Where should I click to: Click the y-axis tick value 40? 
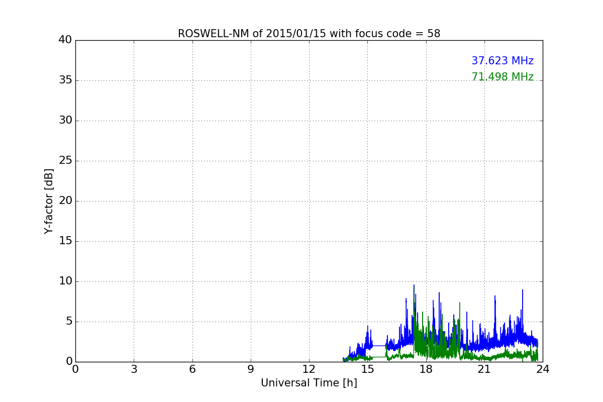click(x=65, y=40)
